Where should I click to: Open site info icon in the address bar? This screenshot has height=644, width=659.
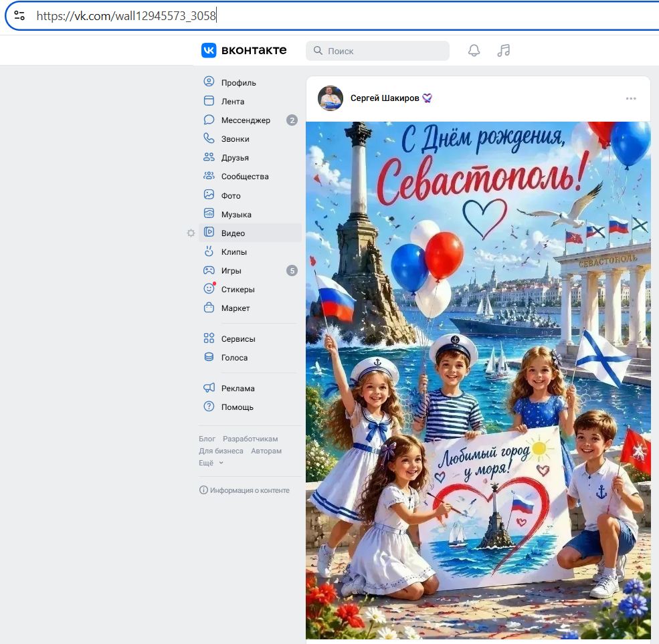pyautogui.click(x=19, y=16)
